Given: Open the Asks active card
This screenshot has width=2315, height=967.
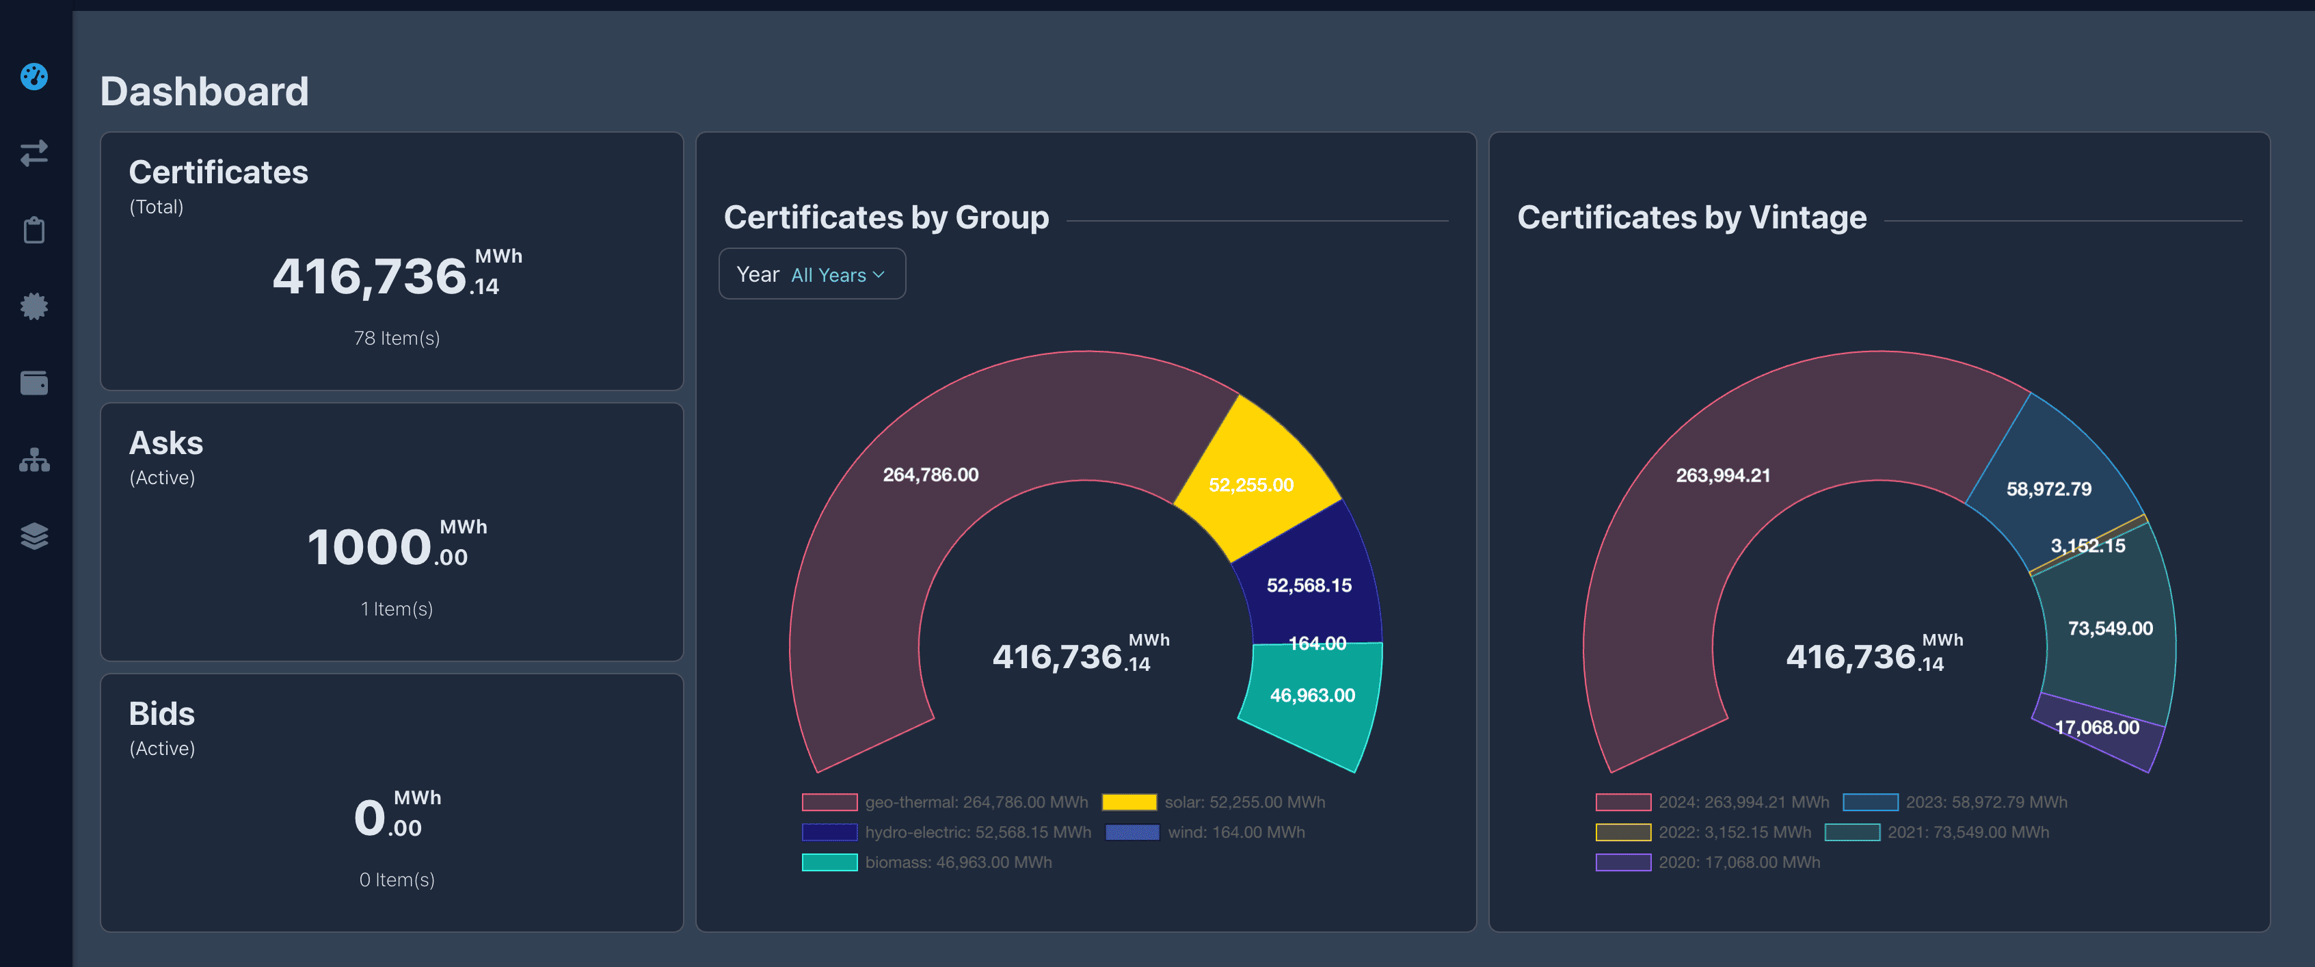Looking at the screenshot, I should (392, 532).
